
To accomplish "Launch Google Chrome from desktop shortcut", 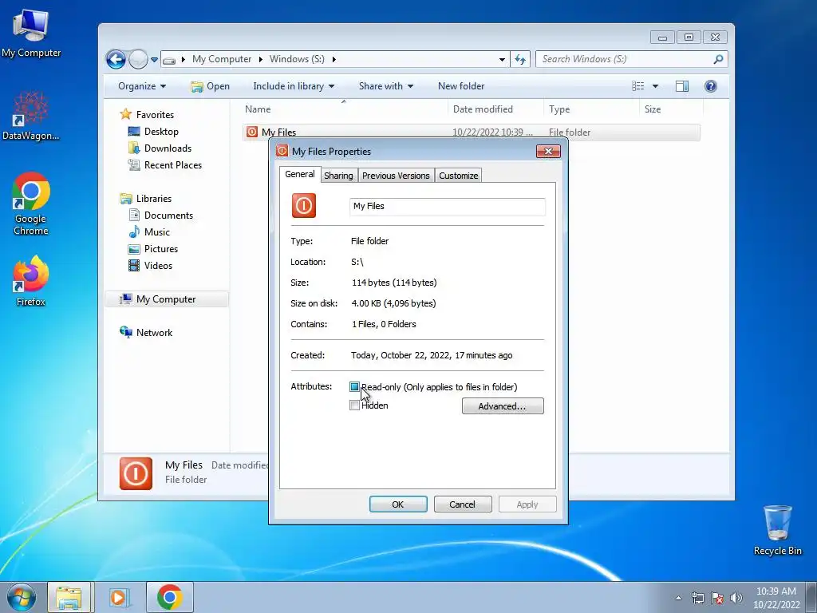I will (x=31, y=204).
